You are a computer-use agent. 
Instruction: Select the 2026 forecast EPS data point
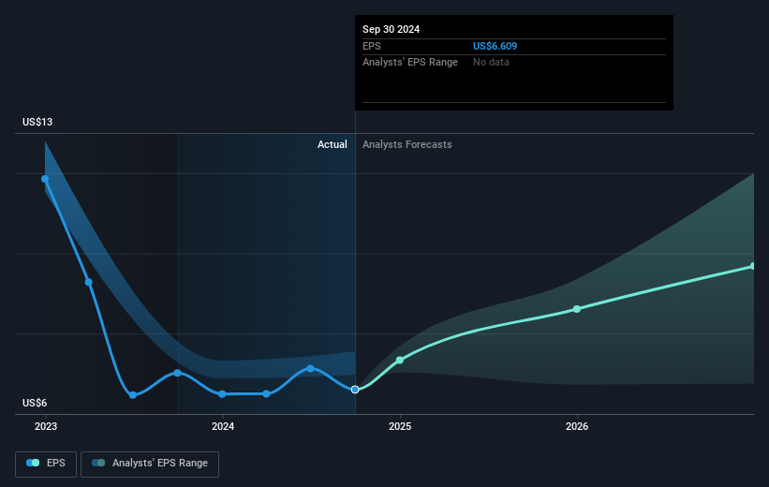click(x=577, y=309)
